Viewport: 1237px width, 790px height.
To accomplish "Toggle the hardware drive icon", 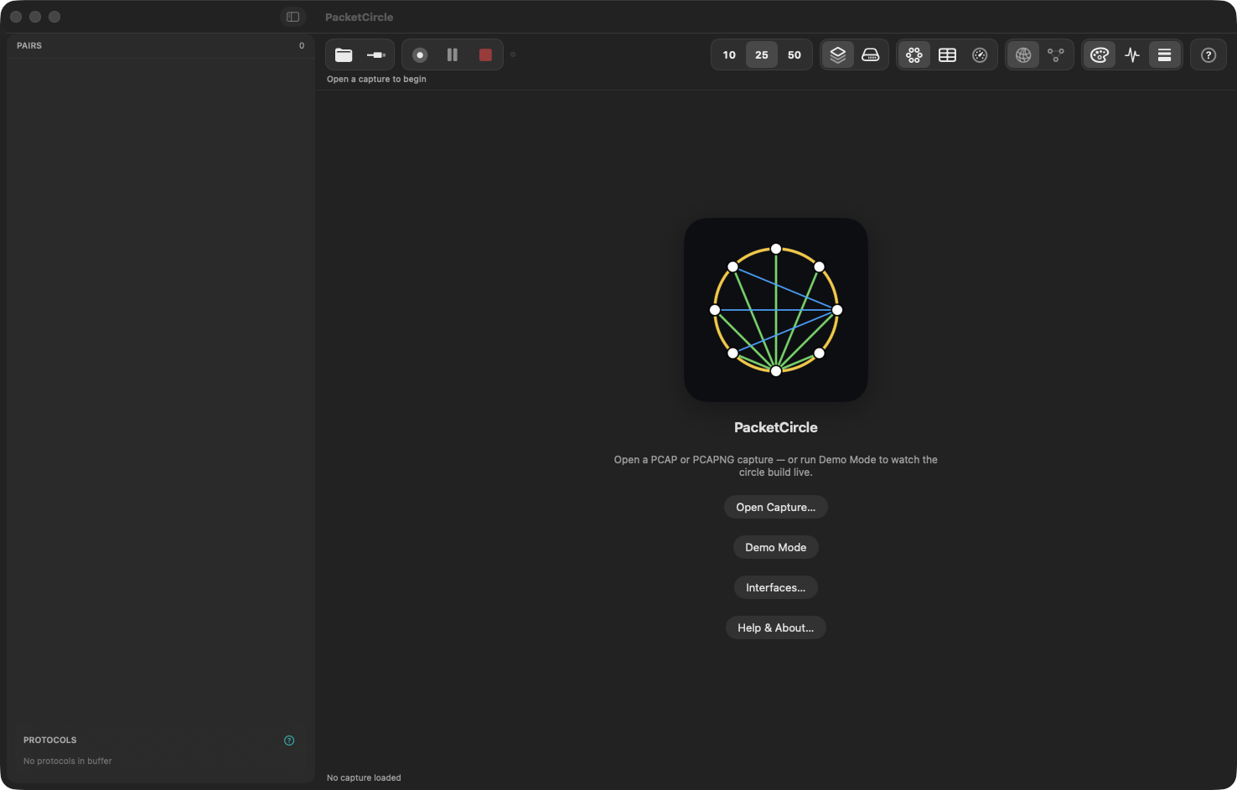I will click(x=871, y=54).
